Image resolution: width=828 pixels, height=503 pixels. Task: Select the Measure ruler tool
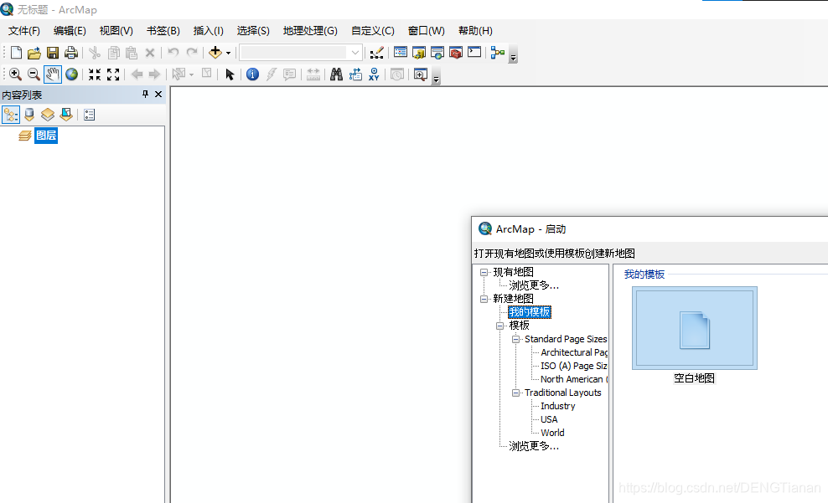pos(313,74)
